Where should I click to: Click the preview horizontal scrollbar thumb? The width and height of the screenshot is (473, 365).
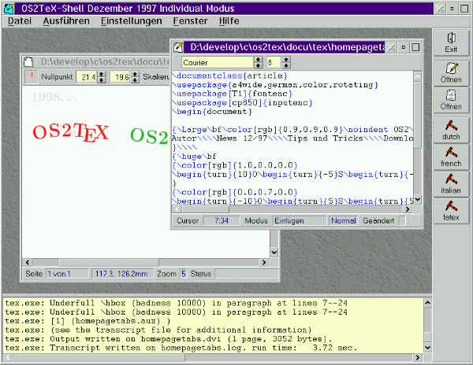tap(109, 263)
